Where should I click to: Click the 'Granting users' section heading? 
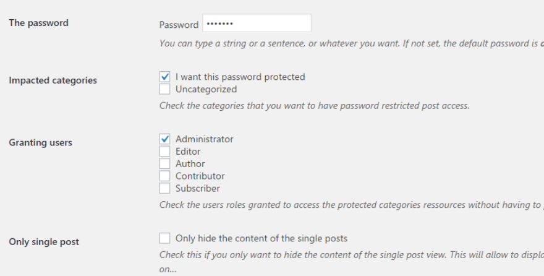[x=40, y=143]
